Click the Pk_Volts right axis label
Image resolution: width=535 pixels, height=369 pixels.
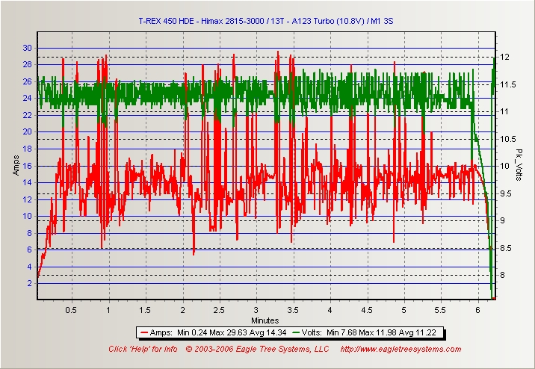pyautogui.click(x=519, y=165)
